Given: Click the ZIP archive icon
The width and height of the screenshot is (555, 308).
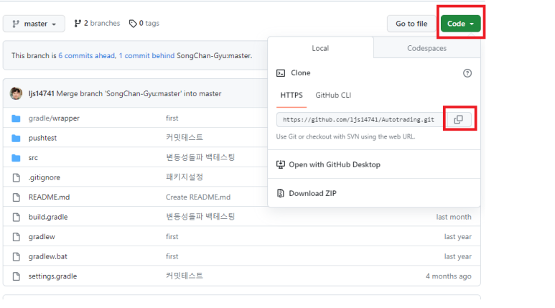Looking at the screenshot, I should point(280,193).
